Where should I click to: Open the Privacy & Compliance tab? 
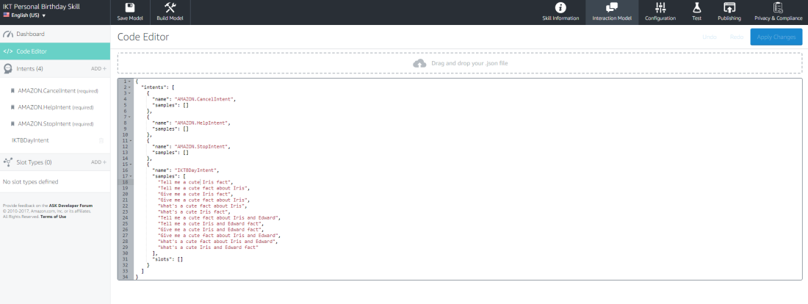(x=776, y=12)
